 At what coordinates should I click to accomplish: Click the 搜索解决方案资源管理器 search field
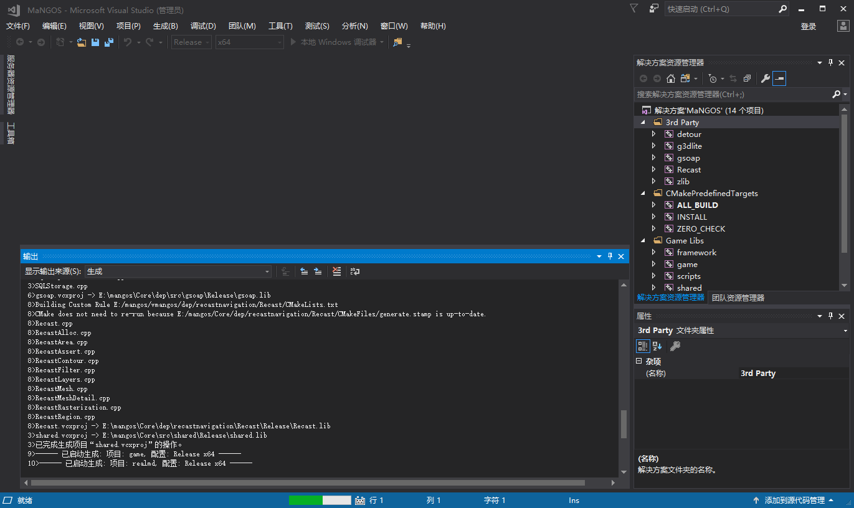click(733, 95)
